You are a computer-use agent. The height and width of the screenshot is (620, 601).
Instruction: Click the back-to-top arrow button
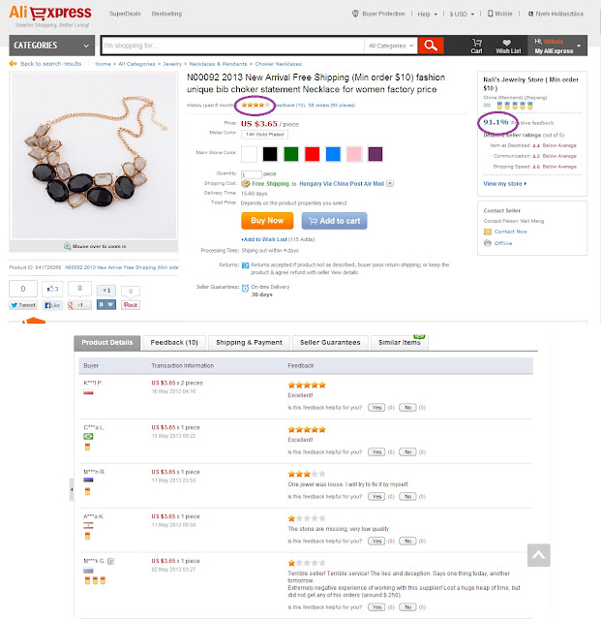[x=538, y=555]
